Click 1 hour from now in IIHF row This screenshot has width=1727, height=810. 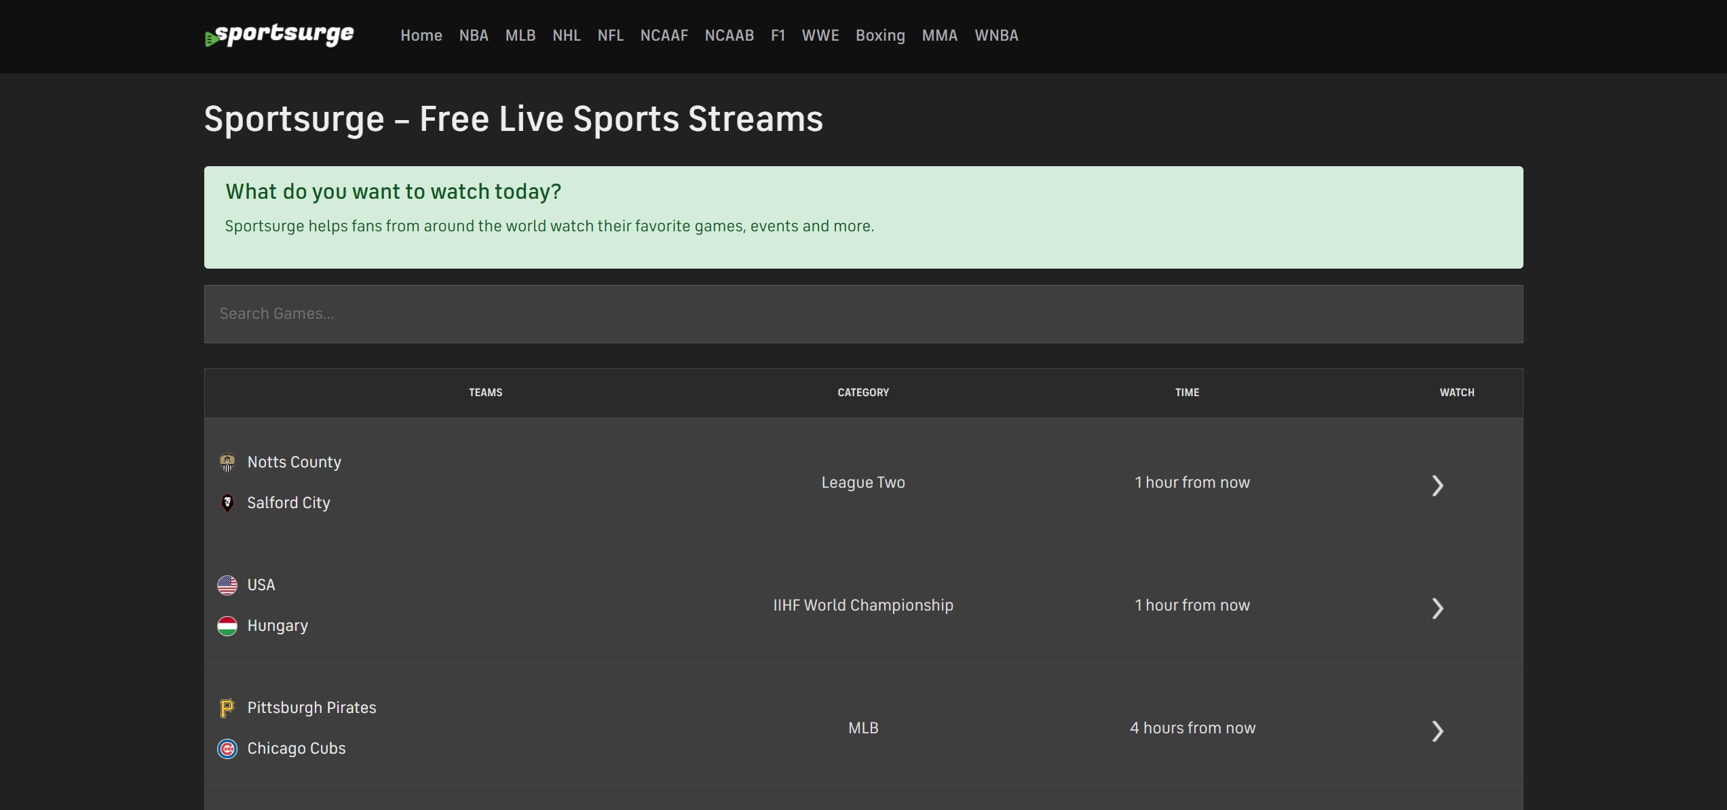1192,605
